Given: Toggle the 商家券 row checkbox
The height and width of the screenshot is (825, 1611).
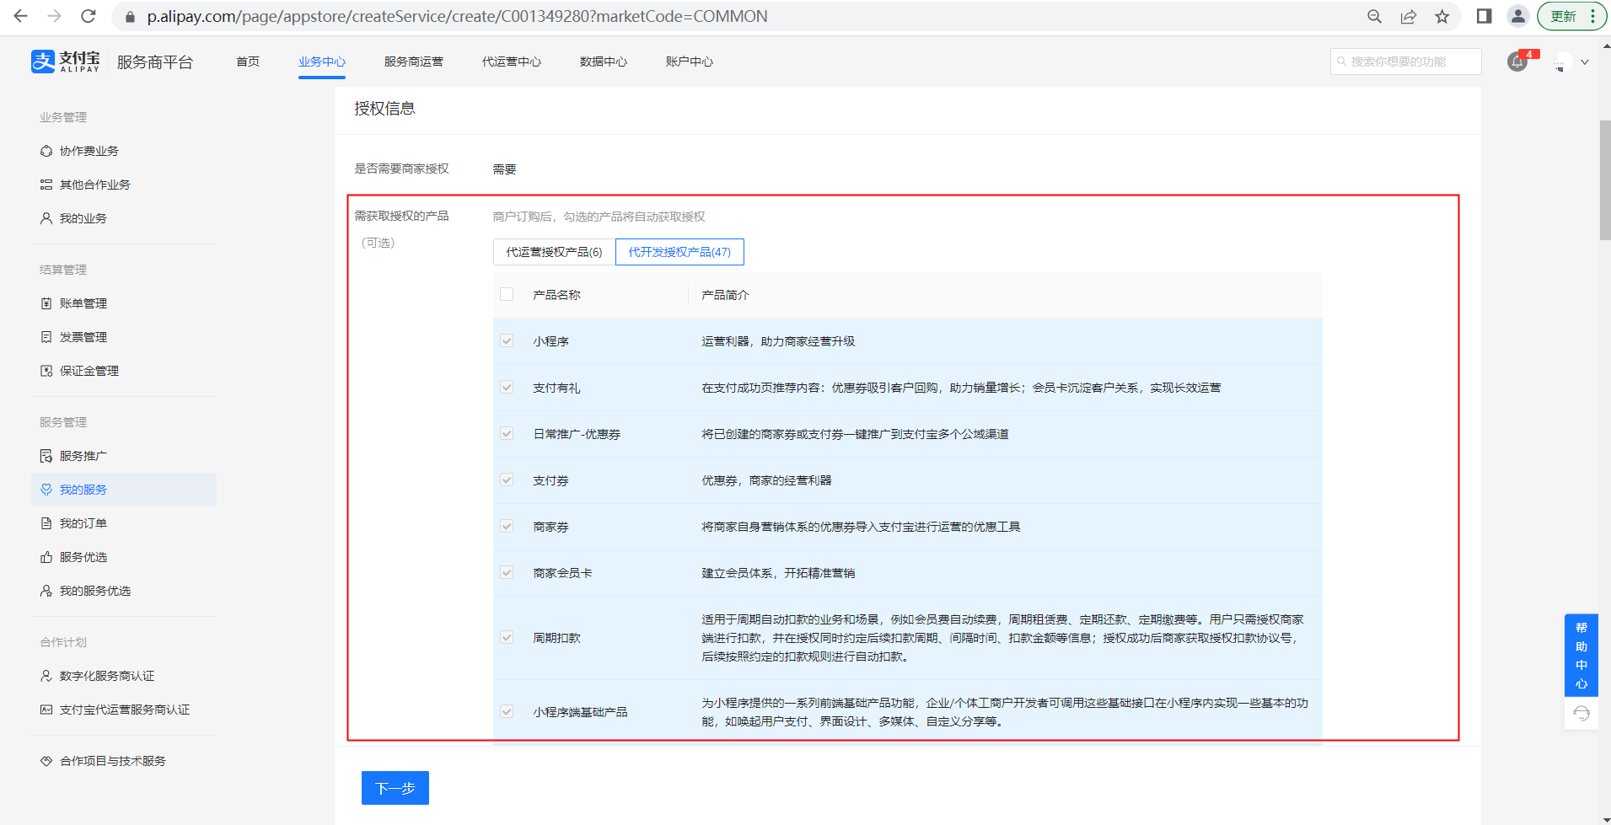Looking at the screenshot, I should (x=507, y=527).
